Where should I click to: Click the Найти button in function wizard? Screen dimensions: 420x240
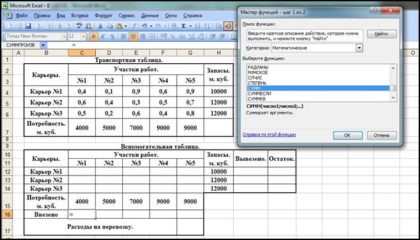pos(381,34)
